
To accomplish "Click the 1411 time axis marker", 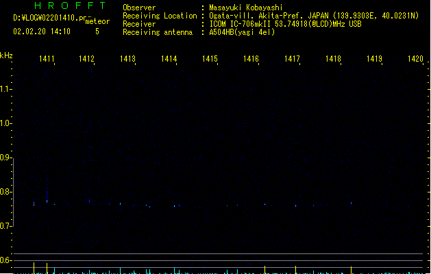I will pyautogui.click(x=47, y=59).
